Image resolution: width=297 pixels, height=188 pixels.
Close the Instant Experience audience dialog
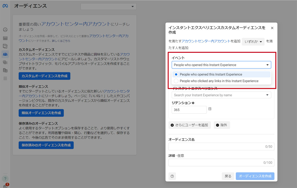click(x=272, y=28)
